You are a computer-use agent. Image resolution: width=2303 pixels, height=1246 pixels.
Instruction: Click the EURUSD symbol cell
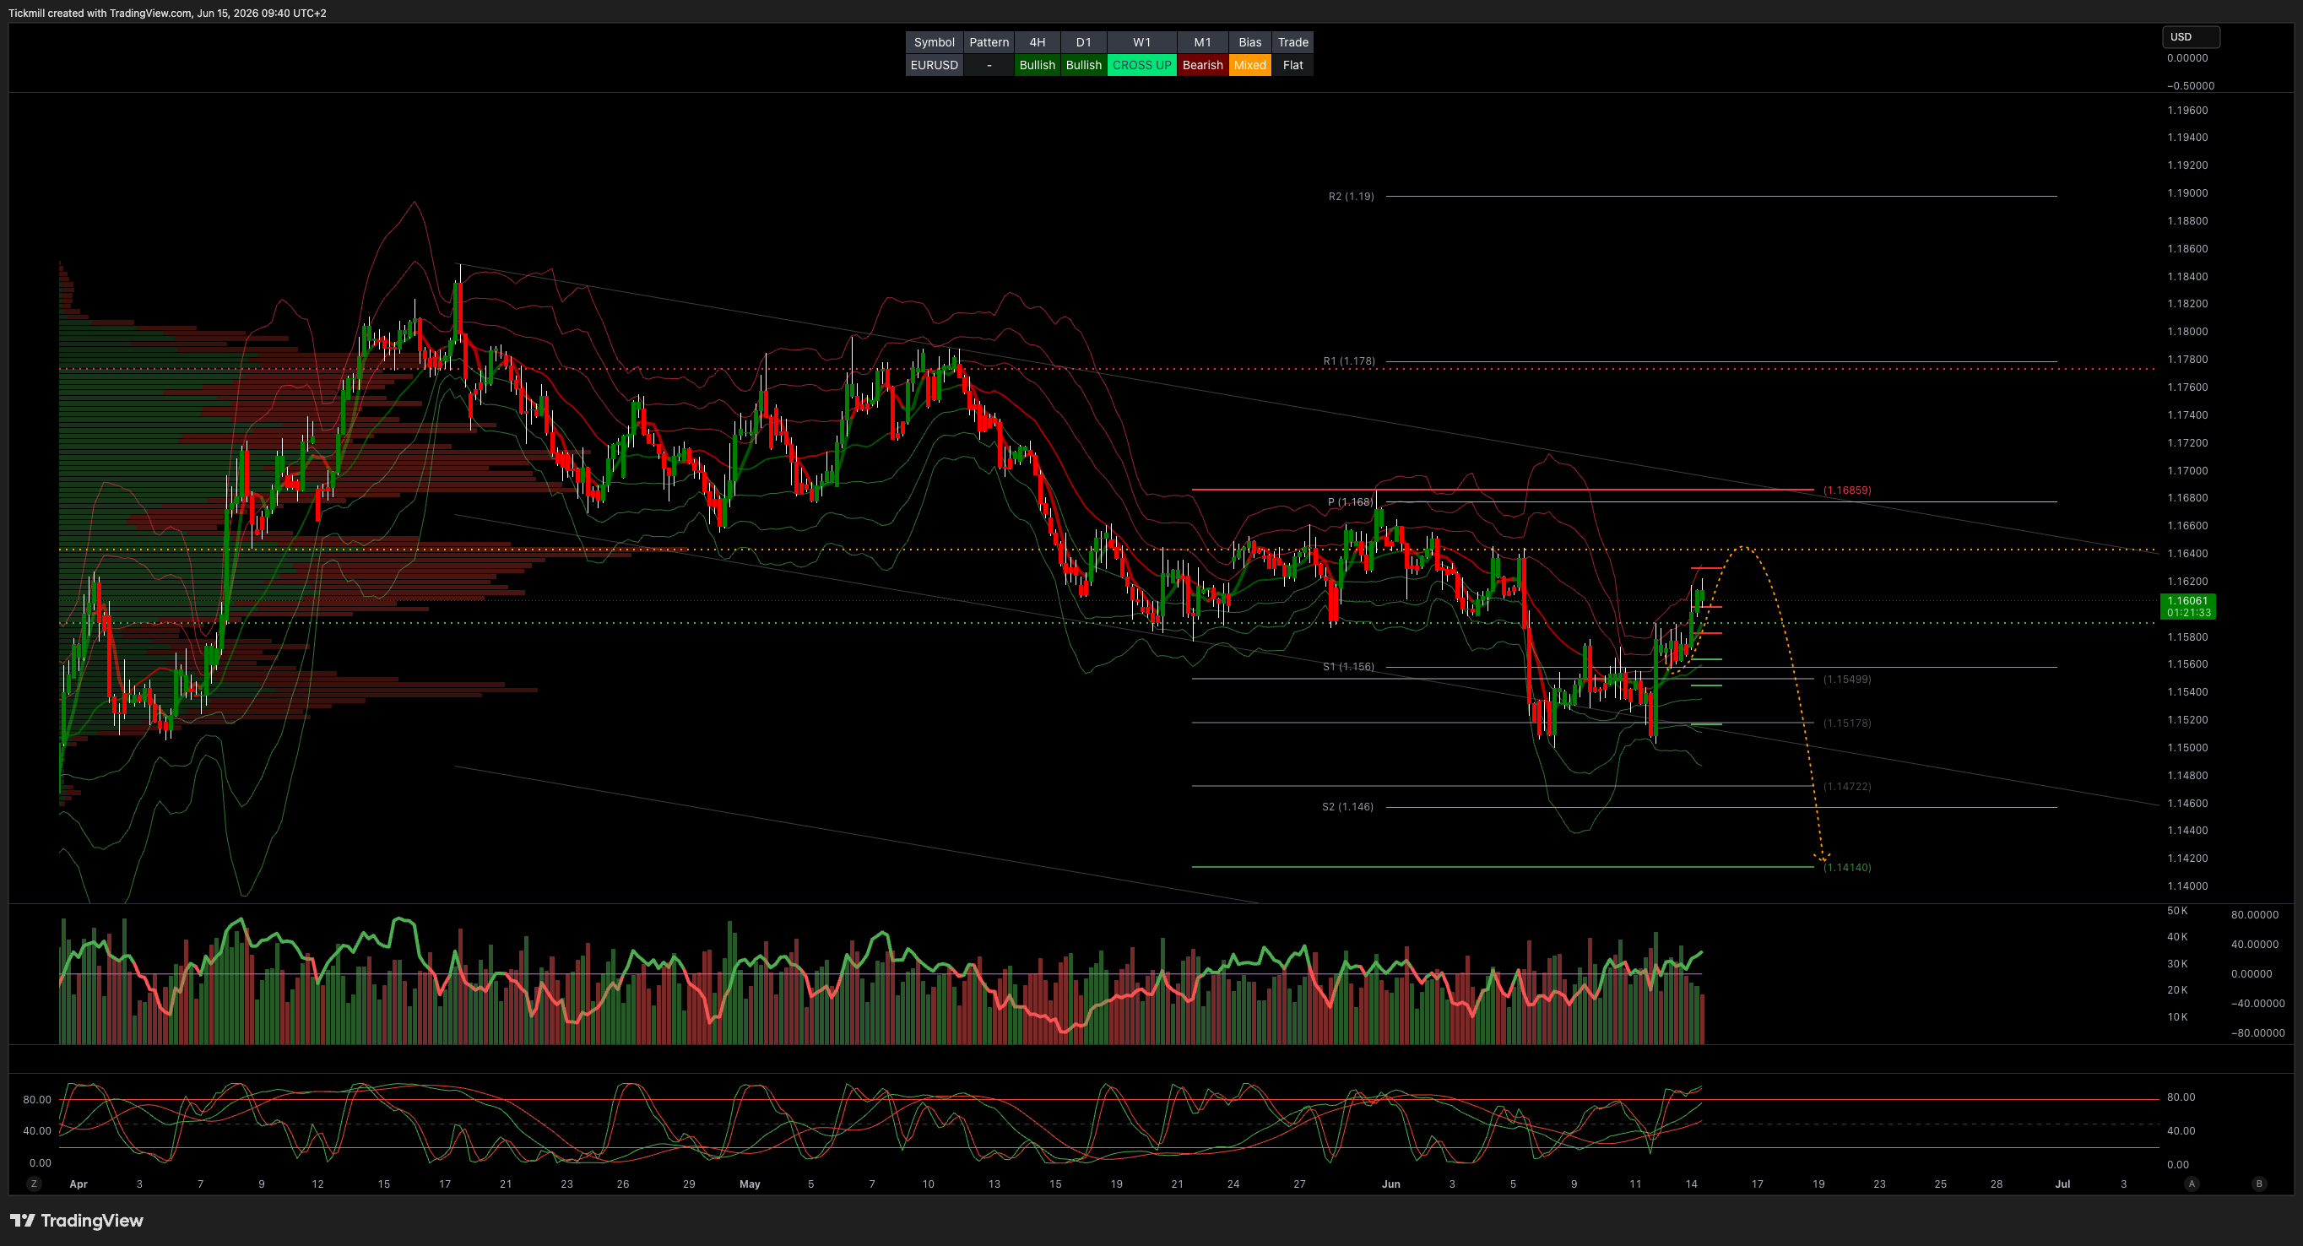pos(935,65)
